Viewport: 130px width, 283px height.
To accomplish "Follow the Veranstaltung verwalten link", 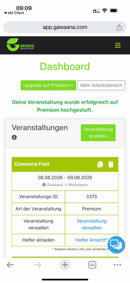I will (92, 224).
